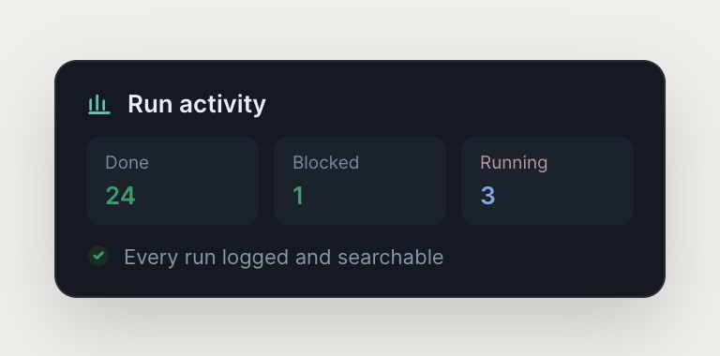
Task: Open the Done stat tile
Action: [172, 181]
